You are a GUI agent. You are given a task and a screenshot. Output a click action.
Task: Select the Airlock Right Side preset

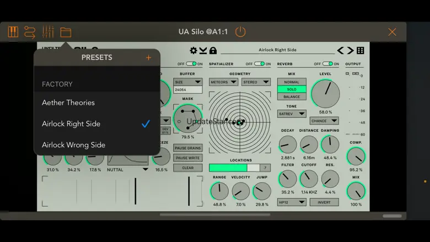pyautogui.click(x=97, y=123)
